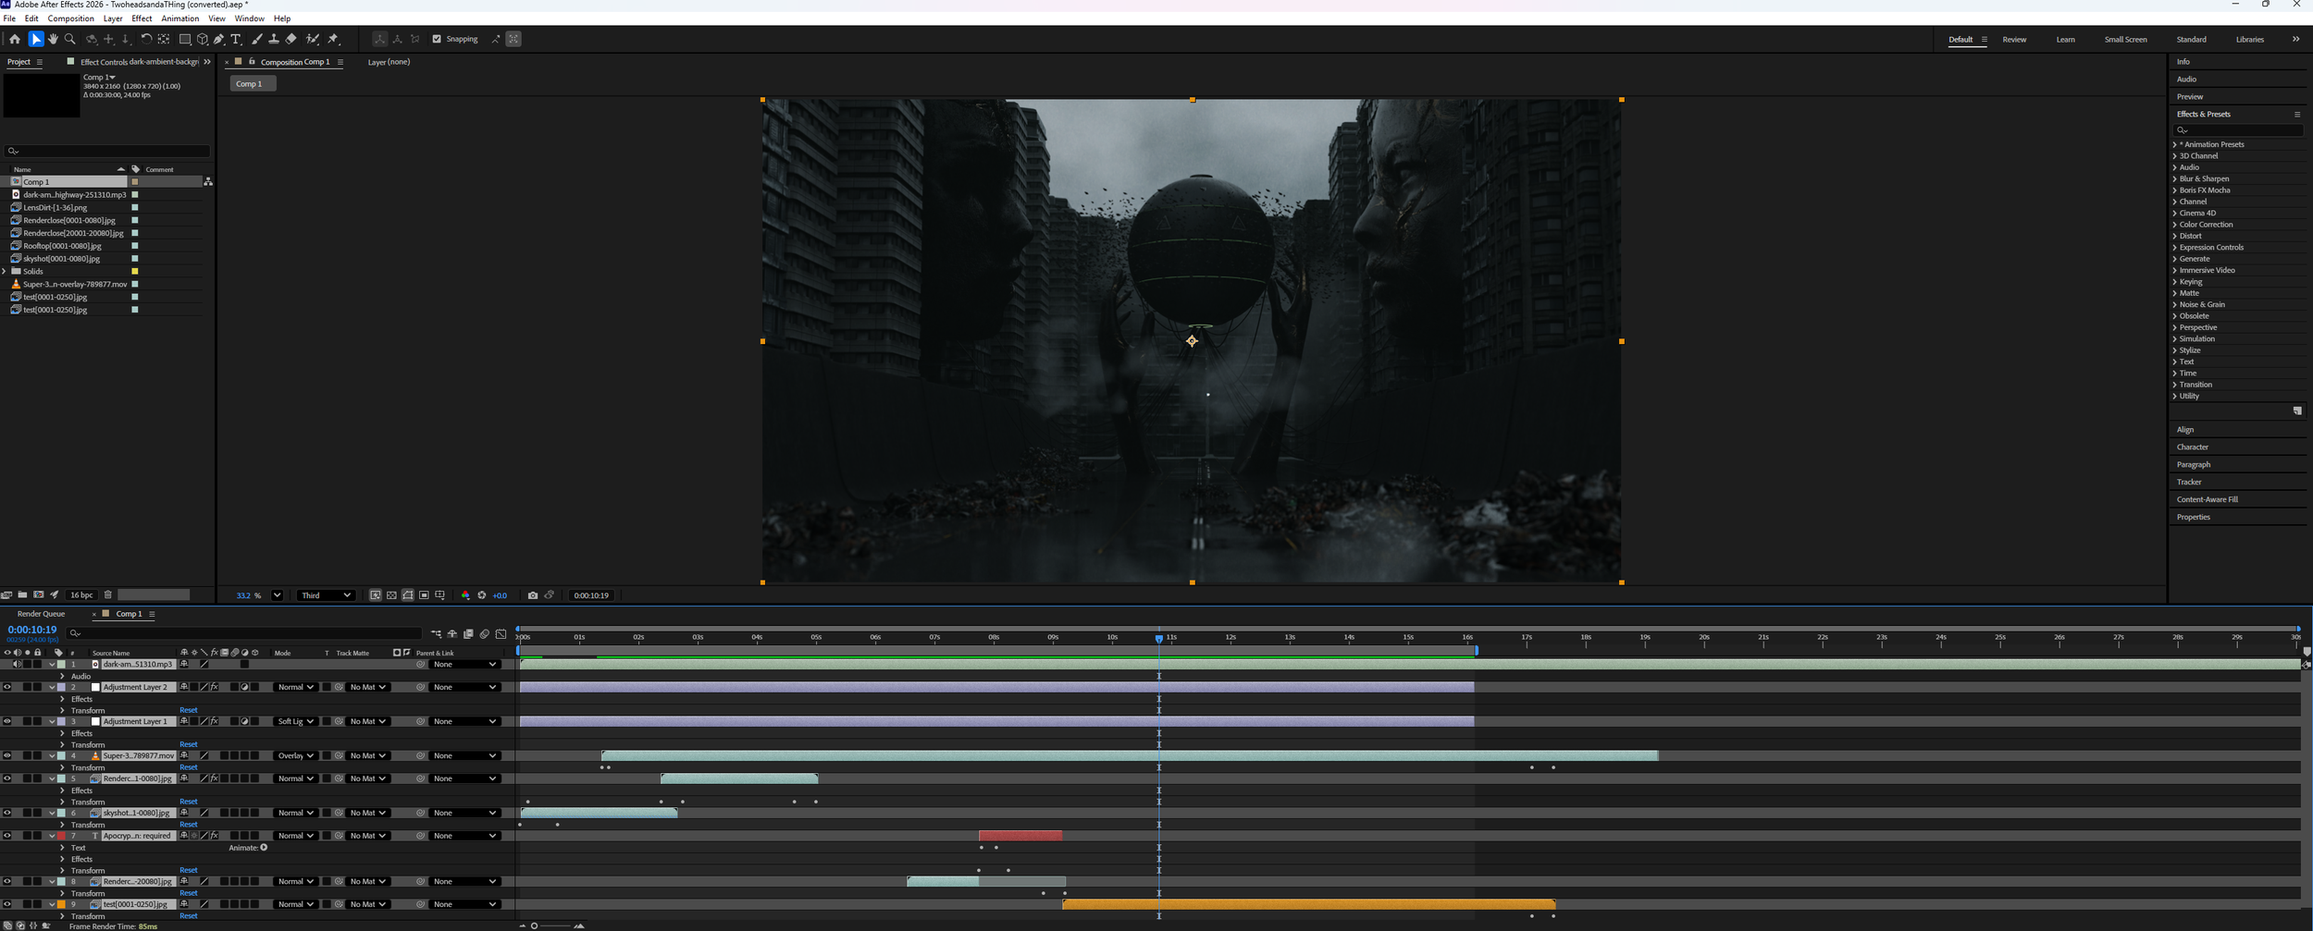This screenshot has height=931, width=2313.
Task: Click Reset on Adjustment Layer 2 transform
Action: click(x=189, y=709)
